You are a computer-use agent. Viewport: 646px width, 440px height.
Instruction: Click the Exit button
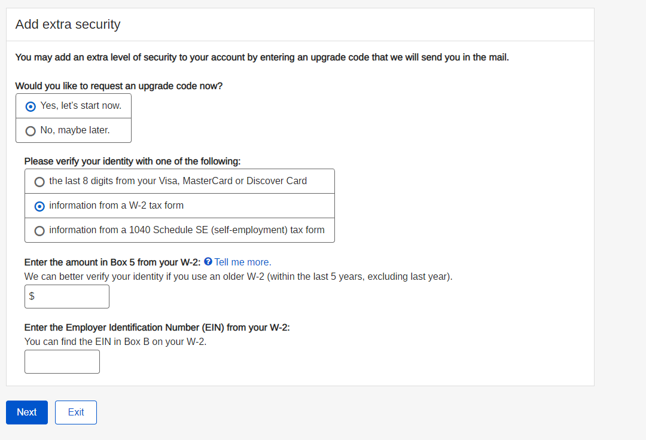[76, 412]
